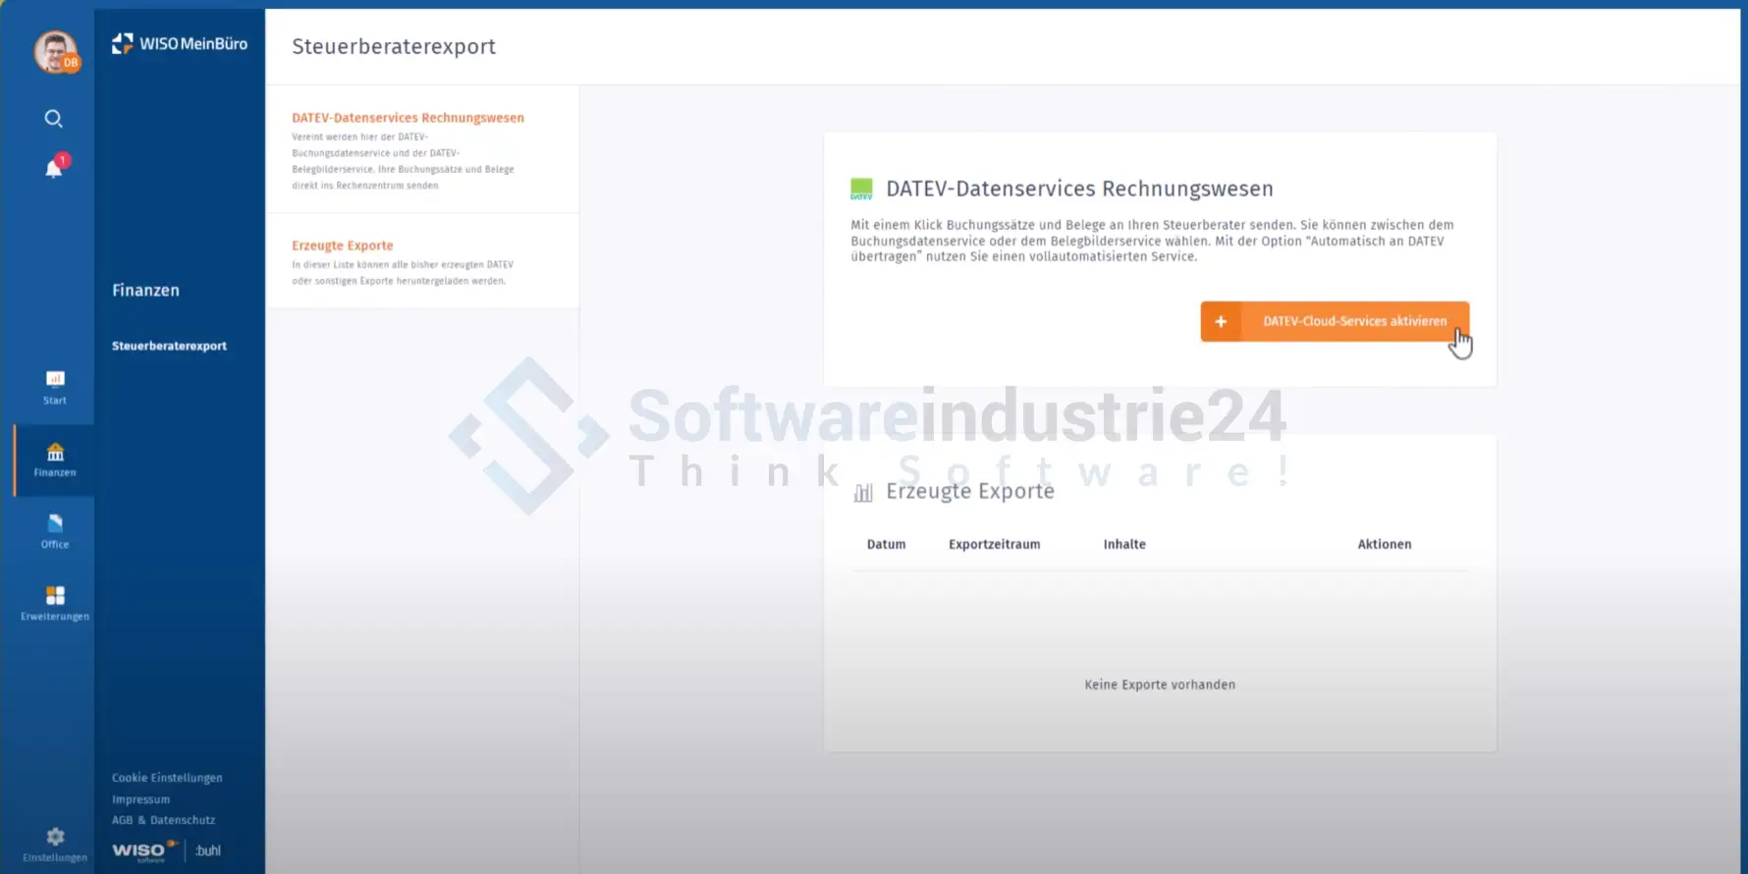The width and height of the screenshot is (1748, 874).
Task: Select Erzeugte Exporte section in list
Action: click(x=343, y=246)
